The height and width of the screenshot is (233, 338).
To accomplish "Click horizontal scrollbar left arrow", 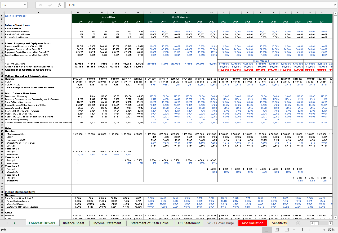I will (x=313, y=223).
